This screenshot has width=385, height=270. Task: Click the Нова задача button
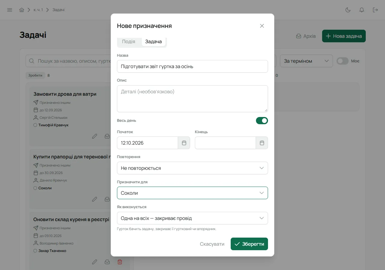tap(344, 36)
